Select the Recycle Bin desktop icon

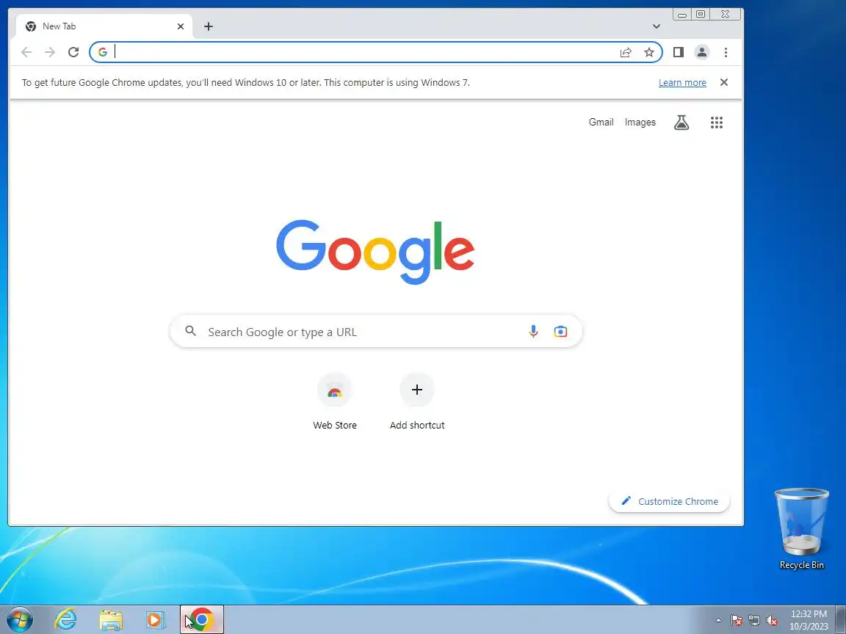tap(802, 528)
